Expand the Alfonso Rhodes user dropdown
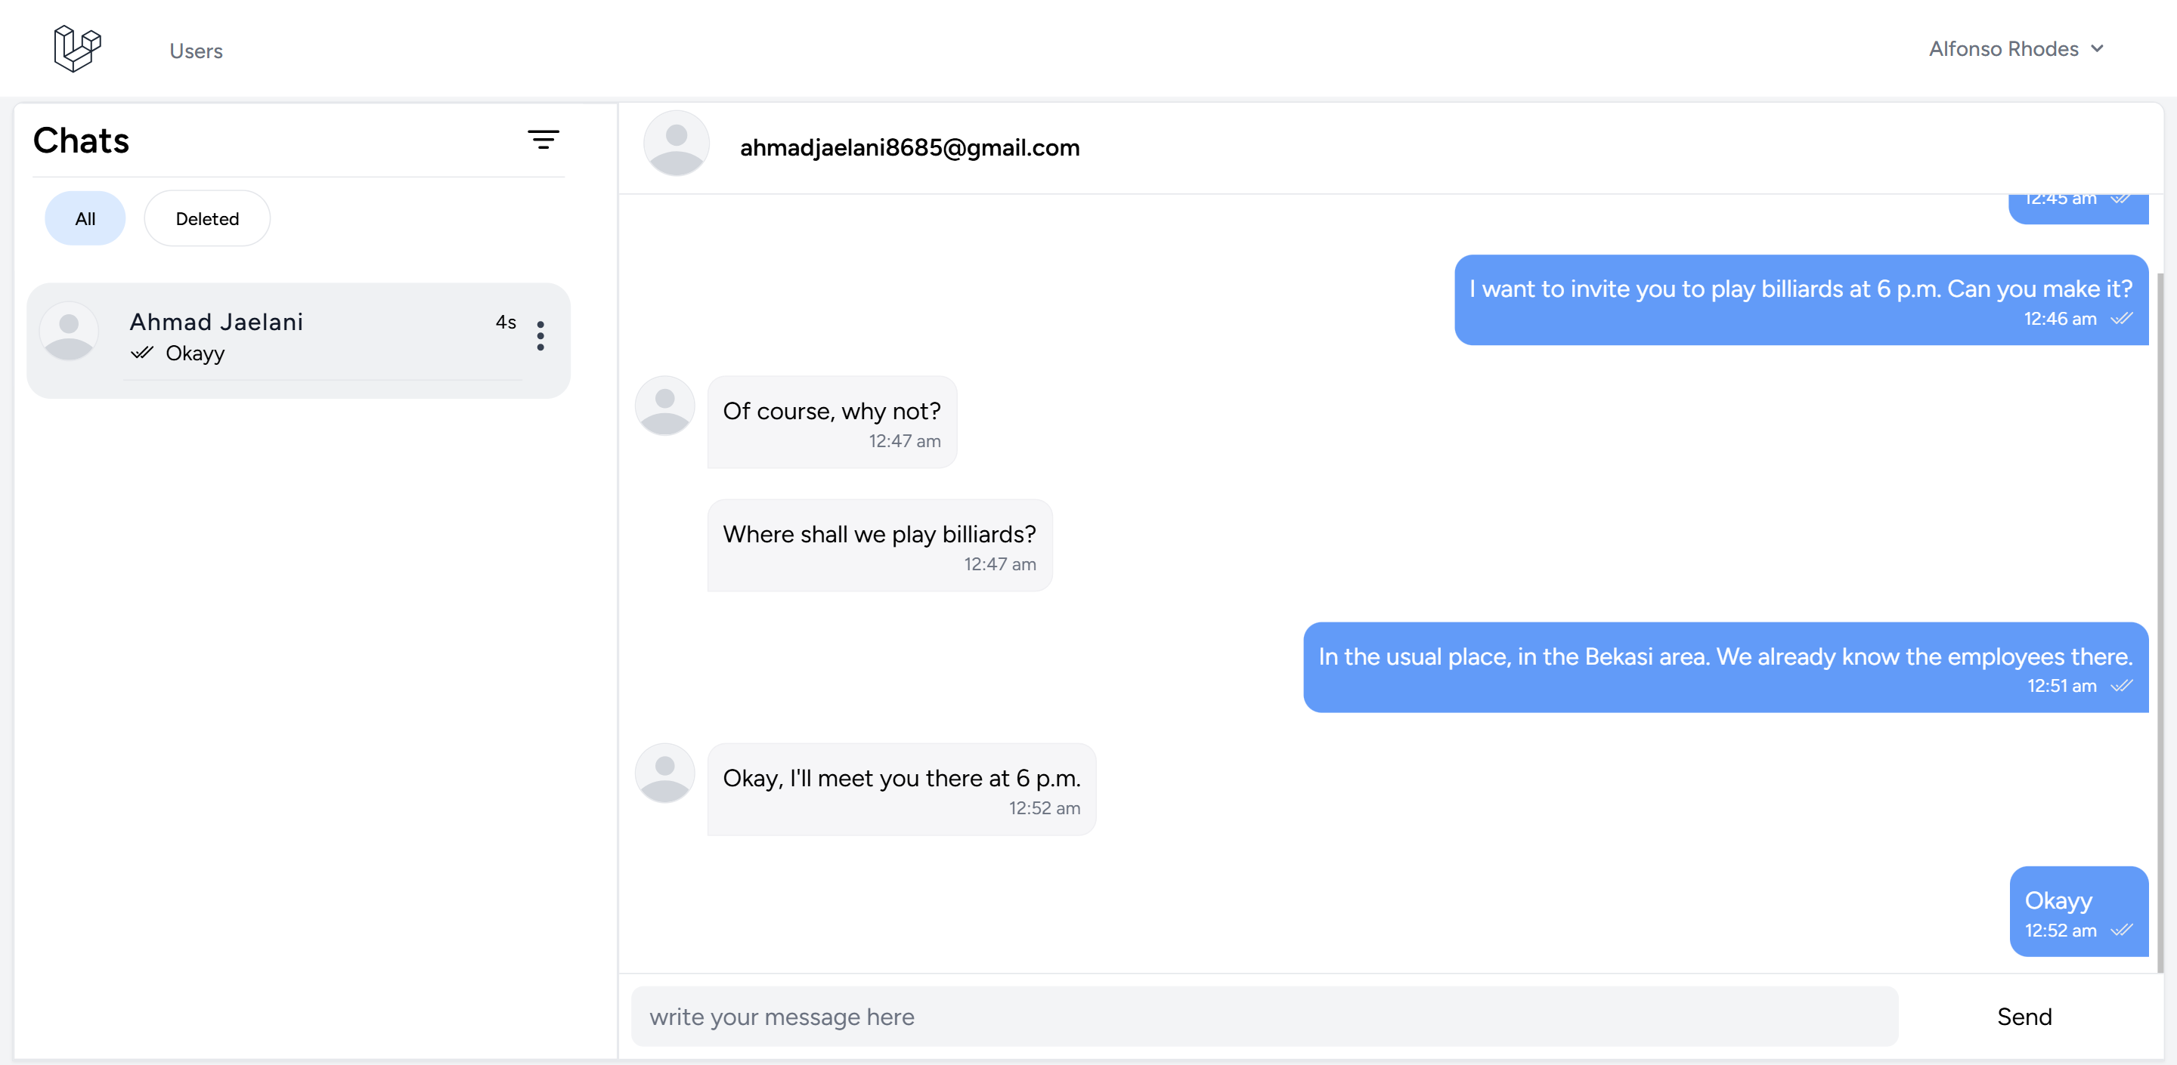Viewport: 2177px width, 1065px height. pos(2003,49)
